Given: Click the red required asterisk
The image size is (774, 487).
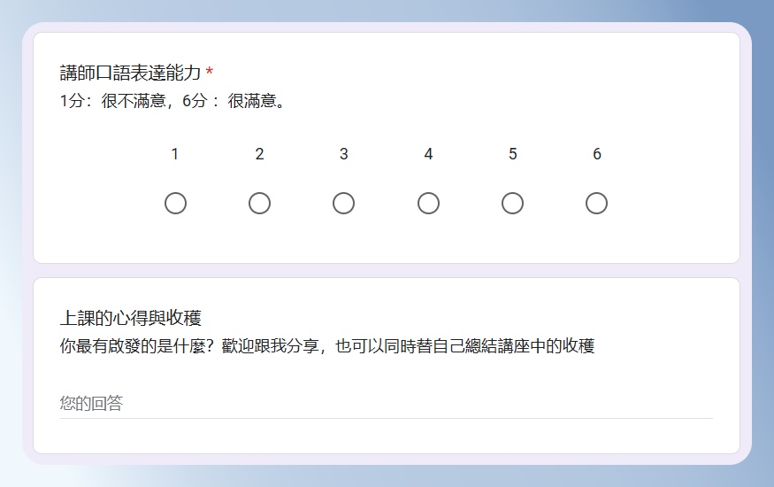Looking at the screenshot, I should [210, 71].
